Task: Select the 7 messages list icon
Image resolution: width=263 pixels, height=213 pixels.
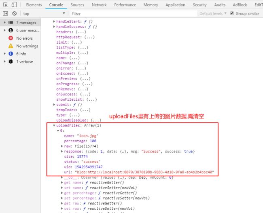Action: pos(11,23)
